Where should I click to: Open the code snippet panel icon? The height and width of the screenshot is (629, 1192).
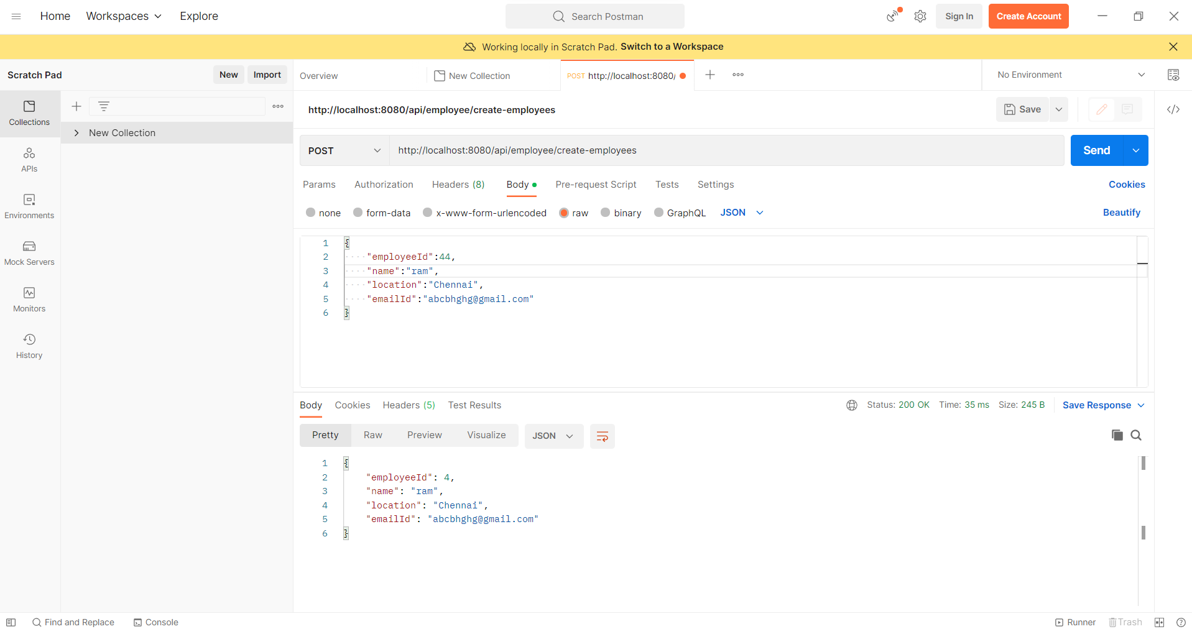1173,109
